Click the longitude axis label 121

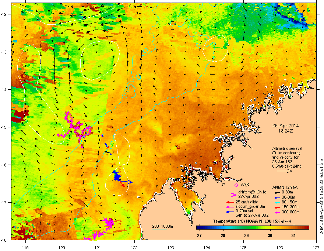pos(98,247)
